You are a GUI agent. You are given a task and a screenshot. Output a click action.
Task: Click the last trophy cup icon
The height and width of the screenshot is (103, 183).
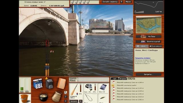point(88,2)
